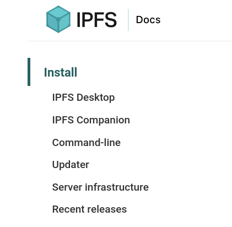Choose the Companion entry in the sidebar
Viewport: 232px width, 227px height.
point(91,120)
